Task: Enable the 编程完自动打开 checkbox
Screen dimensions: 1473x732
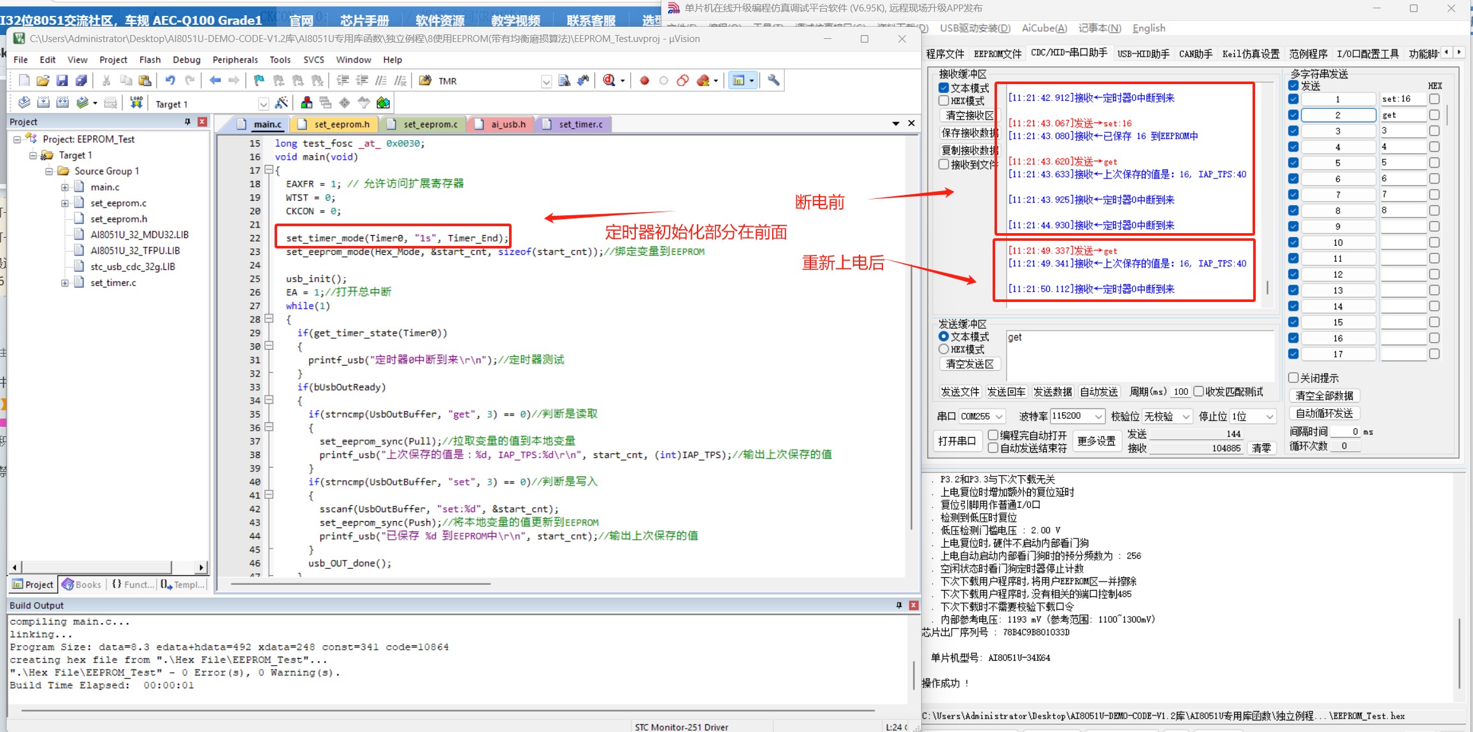Action: pos(993,434)
